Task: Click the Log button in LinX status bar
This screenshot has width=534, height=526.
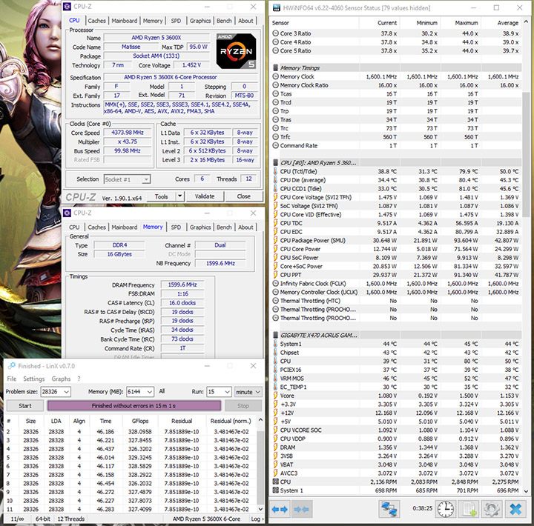Action: point(255,519)
